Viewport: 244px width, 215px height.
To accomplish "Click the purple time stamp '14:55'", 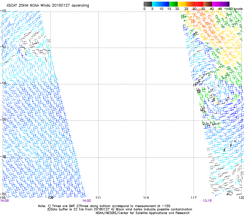I will coord(86,201).
